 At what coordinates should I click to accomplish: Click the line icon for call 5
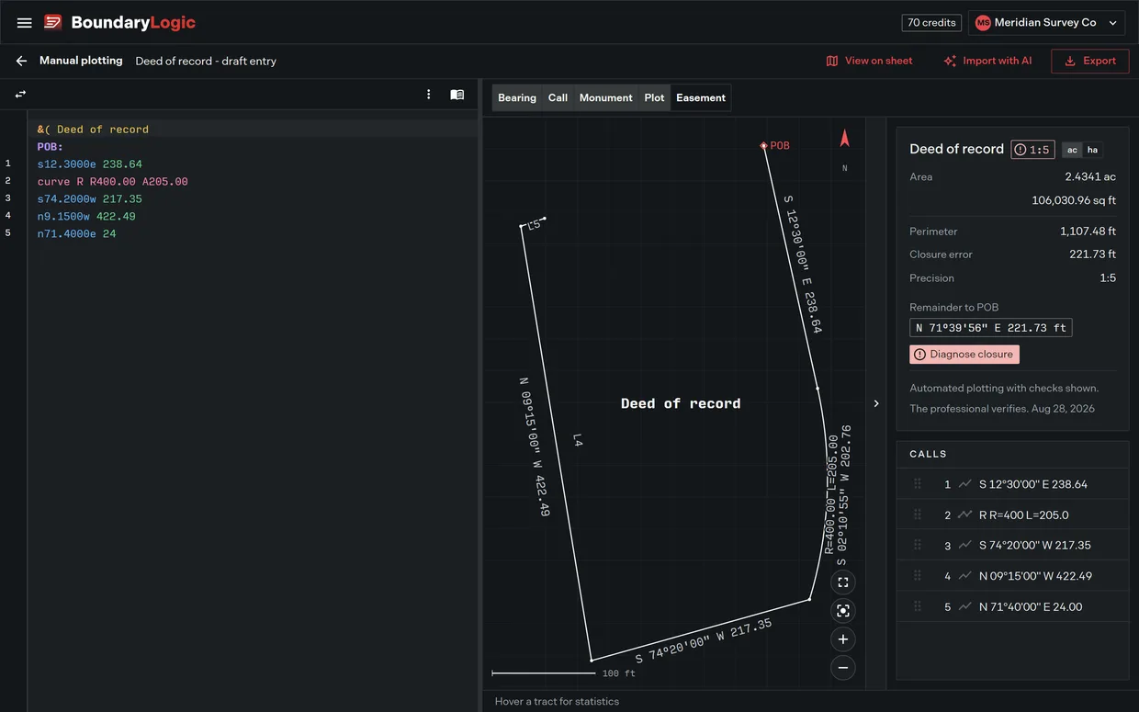964,606
